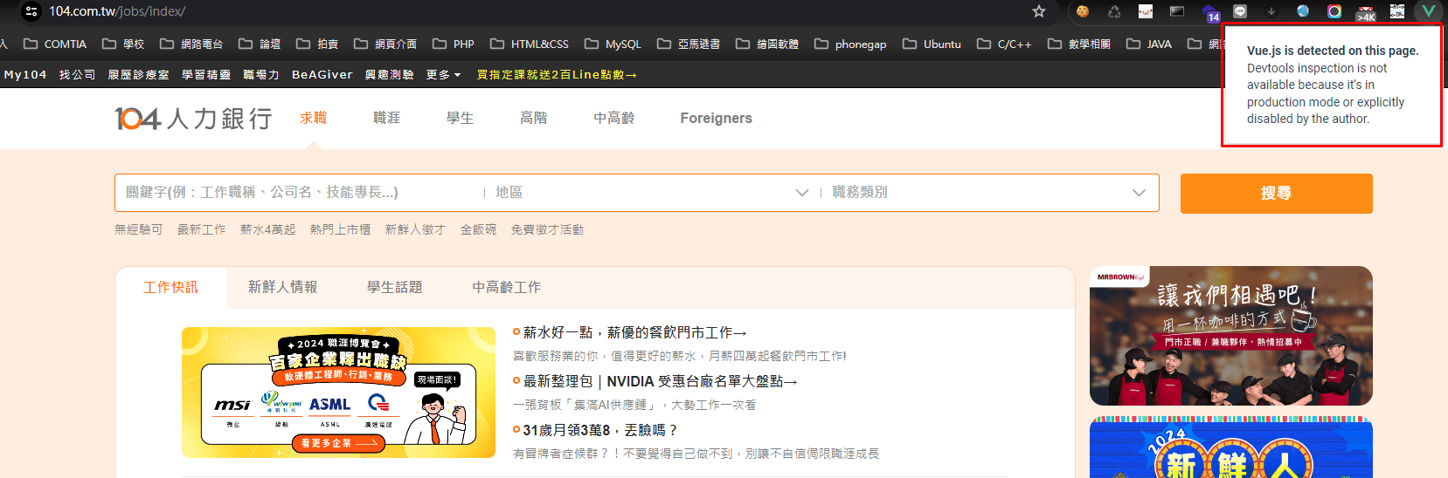Select the 學生 navigation tab

[x=460, y=118]
